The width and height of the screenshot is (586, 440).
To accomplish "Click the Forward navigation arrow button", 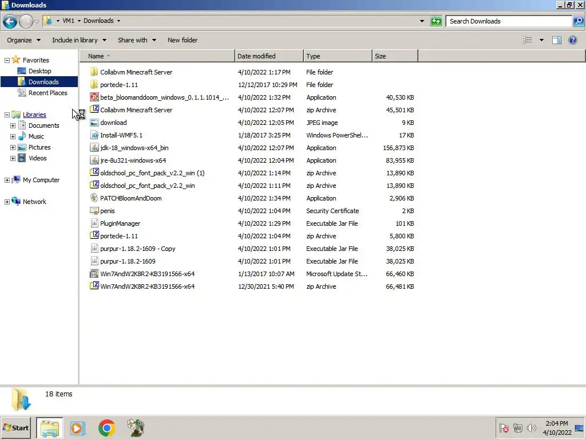I will pyautogui.click(x=26, y=21).
